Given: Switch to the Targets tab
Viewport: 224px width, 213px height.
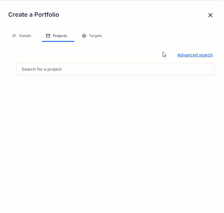Looking at the screenshot, I should click(x=92, y=36).
